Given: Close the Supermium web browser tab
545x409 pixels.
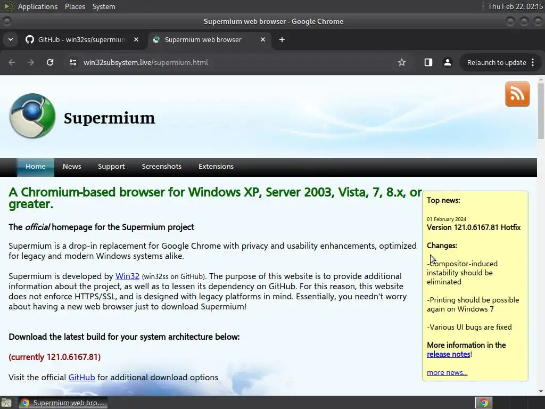Looking at the screenshot, I should (263, 39).
